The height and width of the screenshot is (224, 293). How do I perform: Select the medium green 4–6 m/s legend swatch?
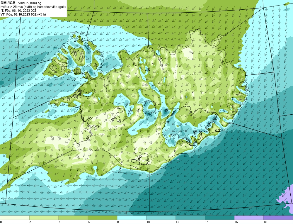[73, 218]
